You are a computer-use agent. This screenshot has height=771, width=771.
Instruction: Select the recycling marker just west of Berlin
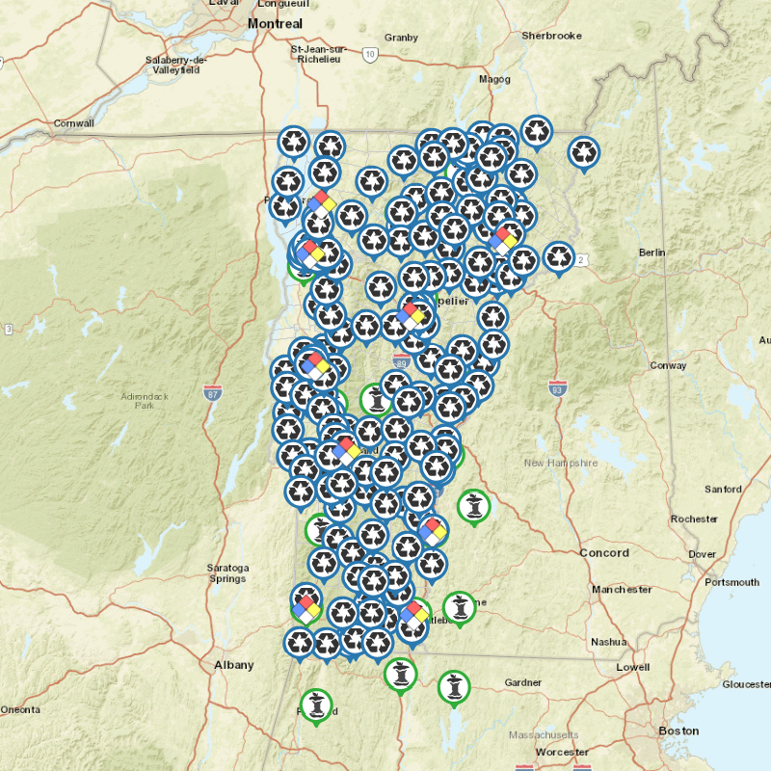click(x=559, y=256)
